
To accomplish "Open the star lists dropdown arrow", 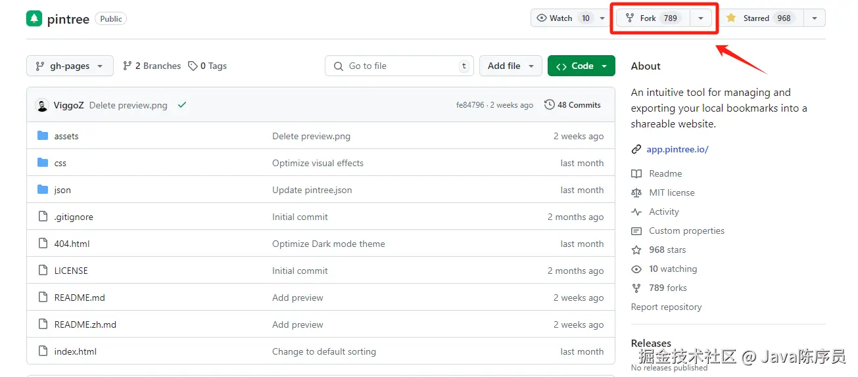I will pos(815,18).
